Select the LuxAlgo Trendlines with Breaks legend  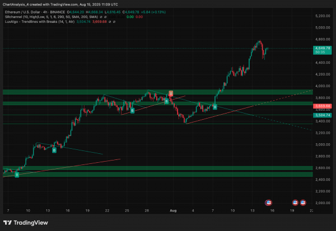[40, 22]
